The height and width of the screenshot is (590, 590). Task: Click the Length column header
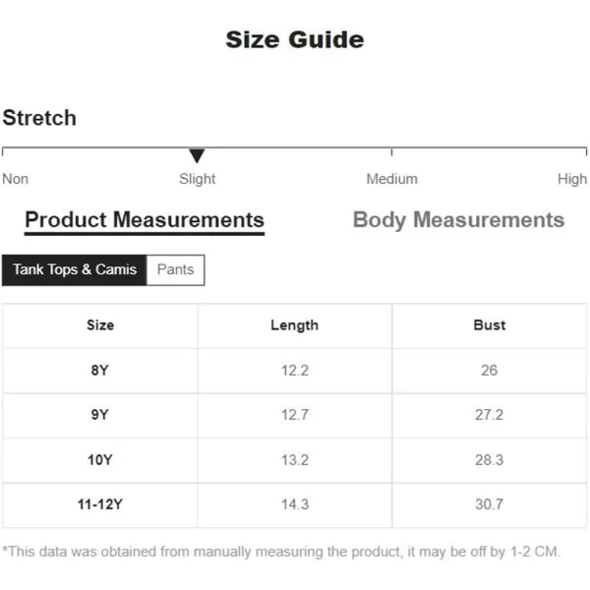click(295, 325)
